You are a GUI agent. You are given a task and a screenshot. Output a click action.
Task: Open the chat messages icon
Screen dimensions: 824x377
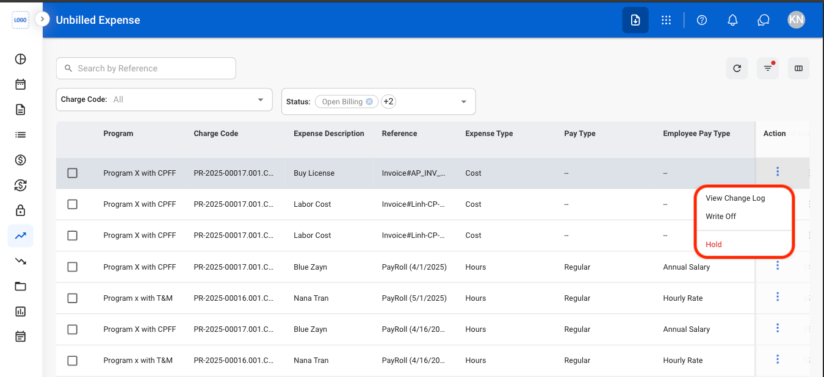pos(764,20)
